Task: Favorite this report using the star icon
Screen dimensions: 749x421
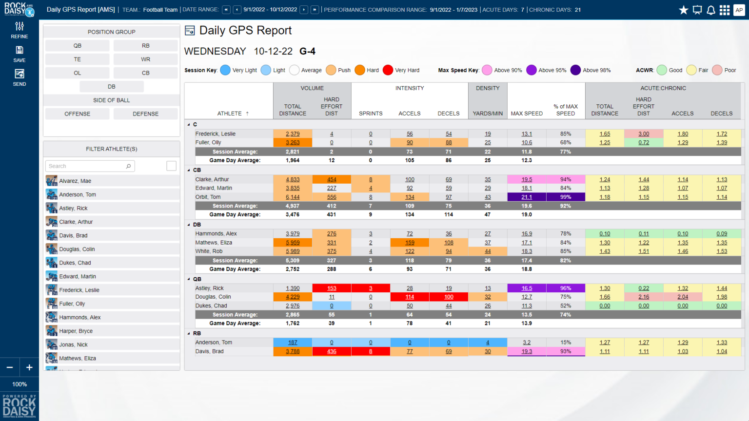Action: (684, 10)
